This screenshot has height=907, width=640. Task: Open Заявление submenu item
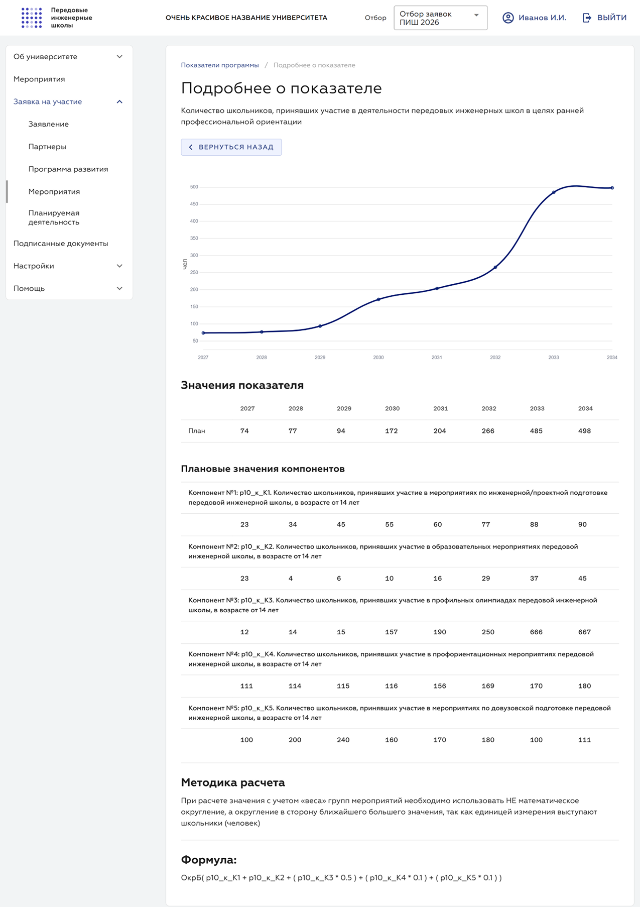pyautogui.click(x=49, y=124)
